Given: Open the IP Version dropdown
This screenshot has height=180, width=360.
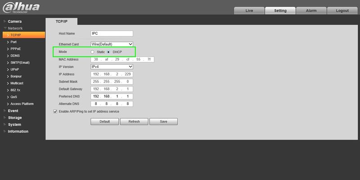Looking at the screenshot, I should [x=112, y=66].
